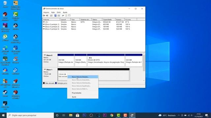
Task: Select the (C:) 930,44 GB NTFS partition block
Action: point(106,60)
